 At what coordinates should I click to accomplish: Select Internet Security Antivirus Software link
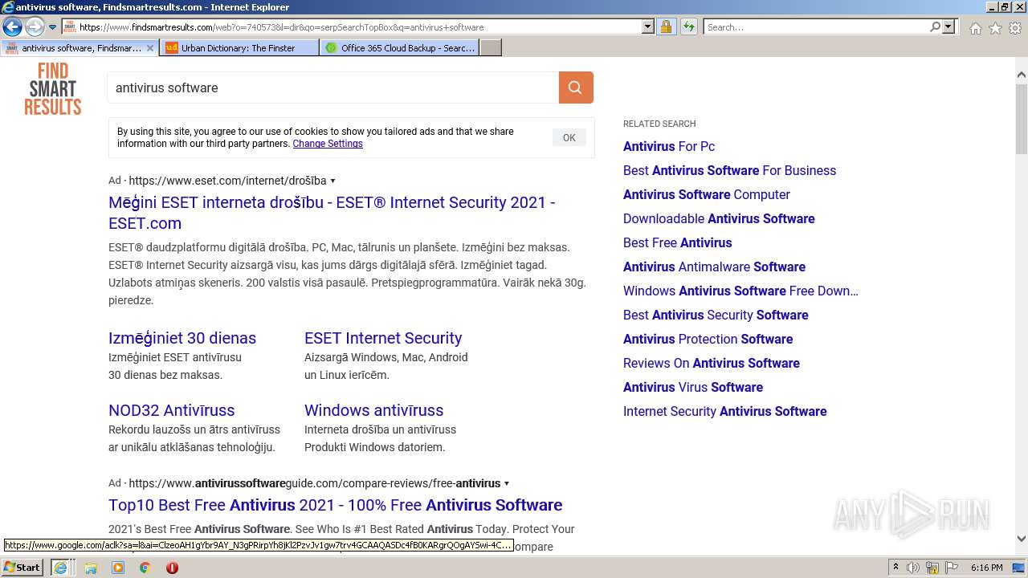(x=724, y=411)
